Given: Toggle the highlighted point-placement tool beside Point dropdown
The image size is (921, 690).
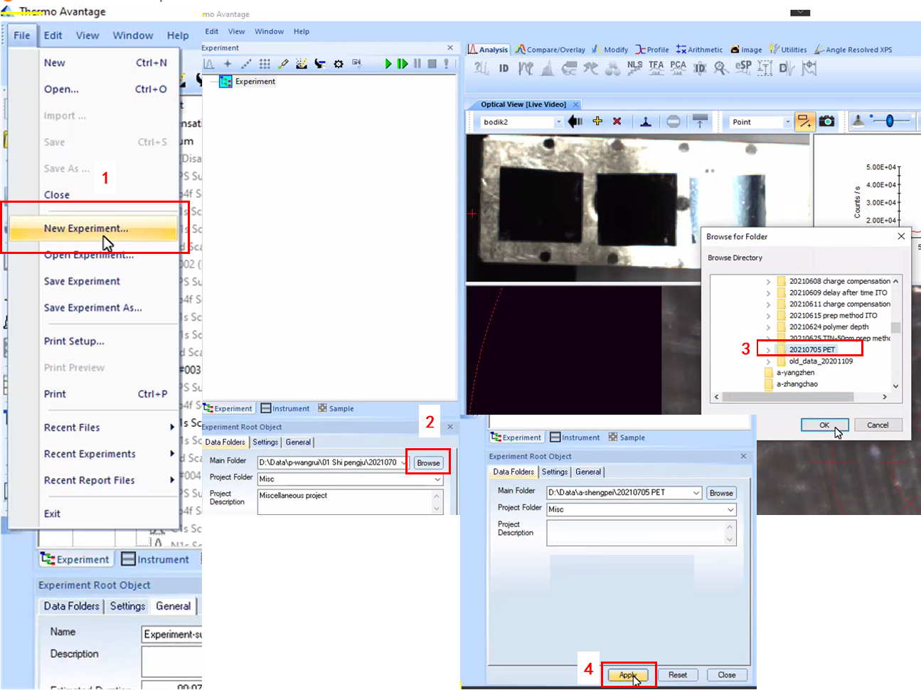Looking at the screenshot, I should (x=804, y=122).
